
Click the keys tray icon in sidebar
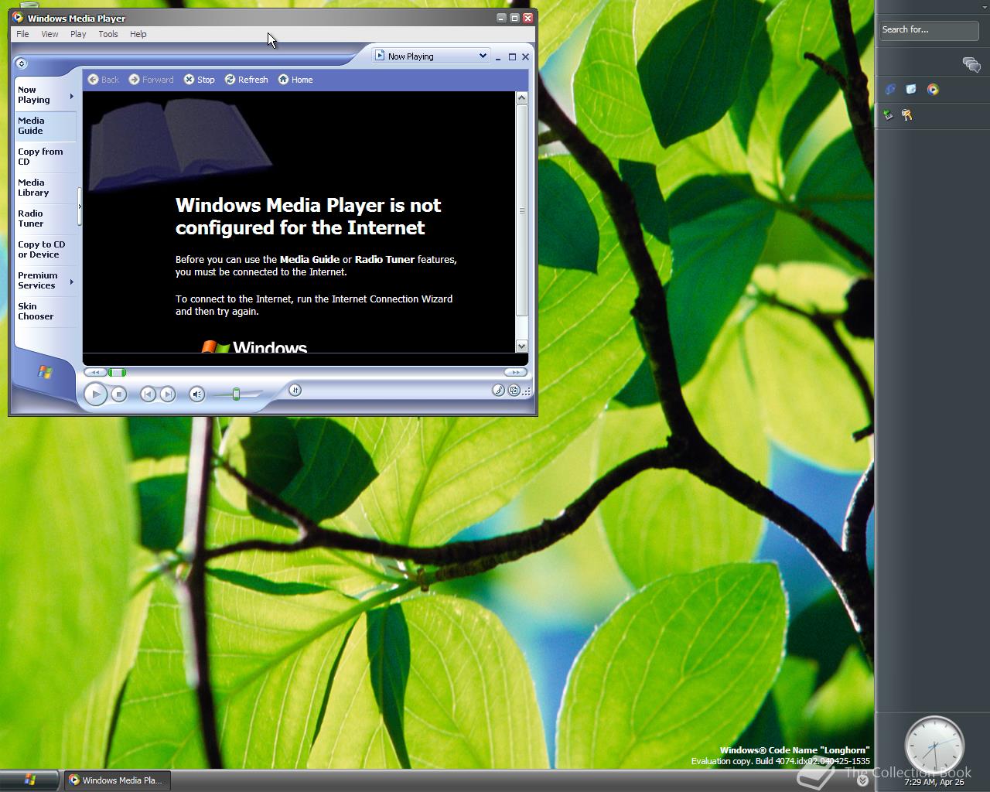(x=907, y=115)
